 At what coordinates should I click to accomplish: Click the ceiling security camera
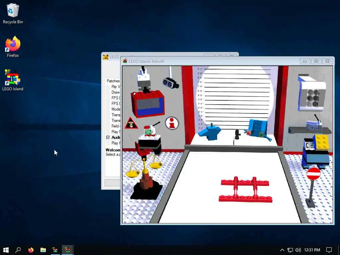pos(171,83)
